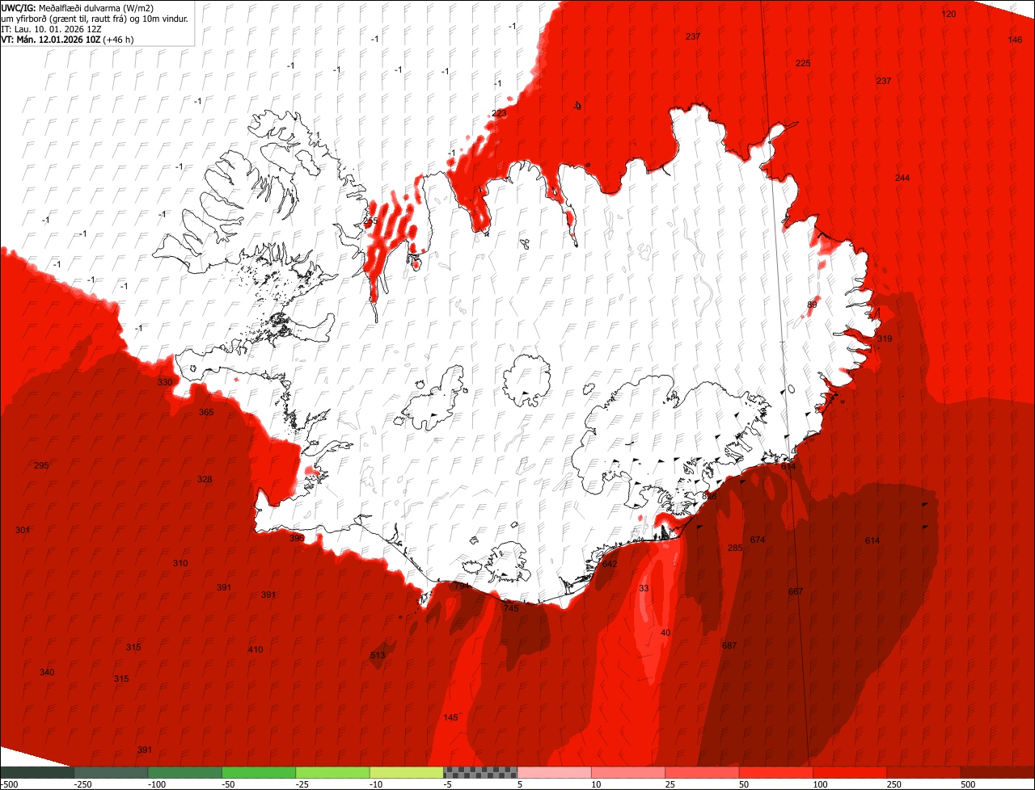Click the map value '319' off the east coast
This screenshot has width=1035, height=790.
click(885, 338)
